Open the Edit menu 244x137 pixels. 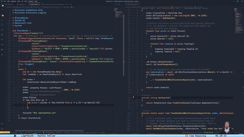click(x=8, y=1)
